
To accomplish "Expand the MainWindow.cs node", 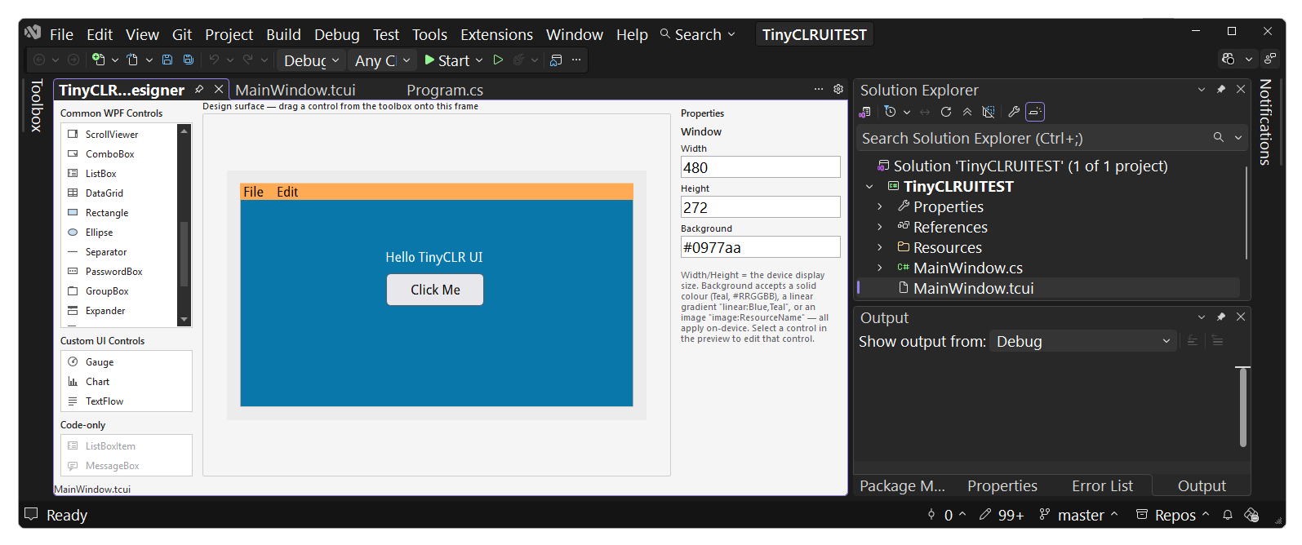I will (880, 268).
